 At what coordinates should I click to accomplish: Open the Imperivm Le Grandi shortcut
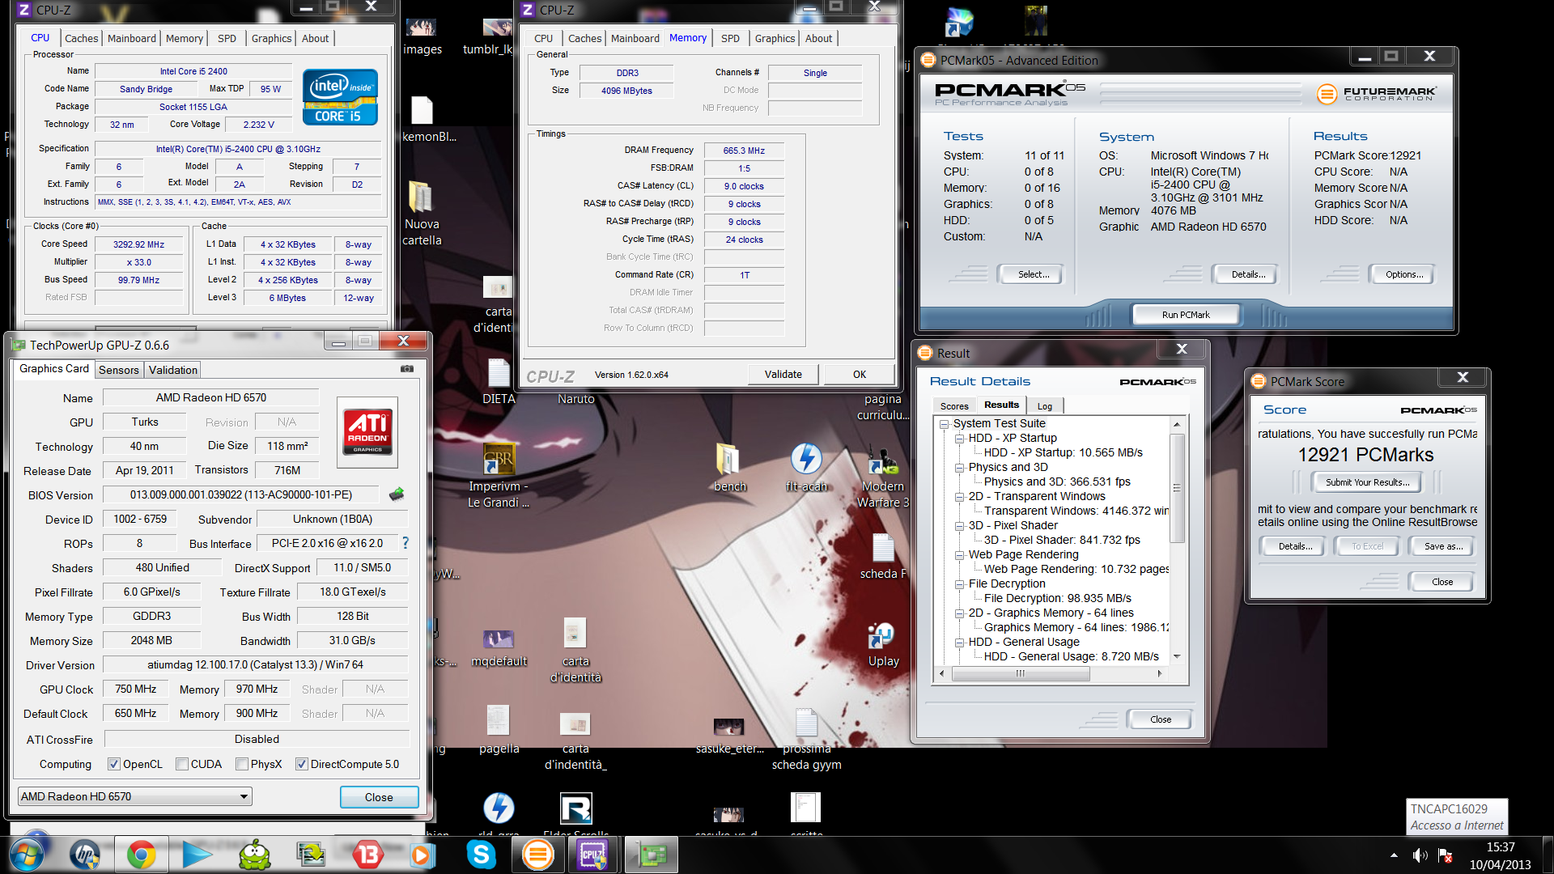tap(499, 475)
